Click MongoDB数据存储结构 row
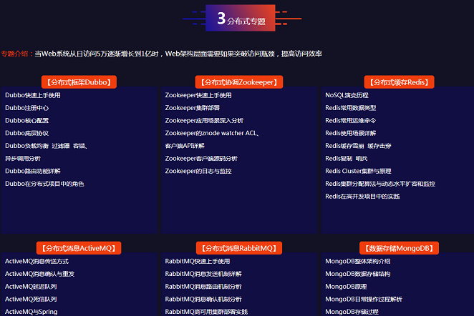Viewport: 474px width, 316px height. coord(358,274)
